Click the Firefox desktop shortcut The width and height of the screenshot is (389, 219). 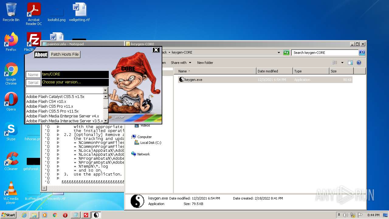coord(11,42)
